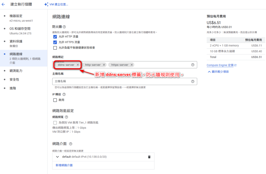
Task: Uncheck 允許 HTTP 流量 checkbox
Action: pyautogui.click(x=55, y=37)
